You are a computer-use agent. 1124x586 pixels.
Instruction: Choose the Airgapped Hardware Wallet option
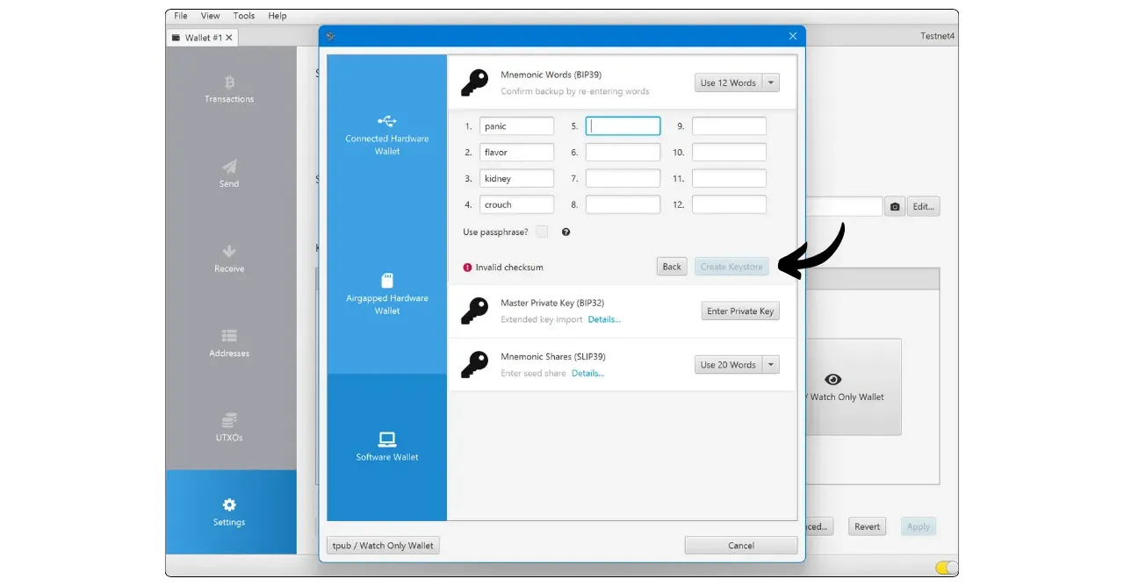click(x=387, y=293)
